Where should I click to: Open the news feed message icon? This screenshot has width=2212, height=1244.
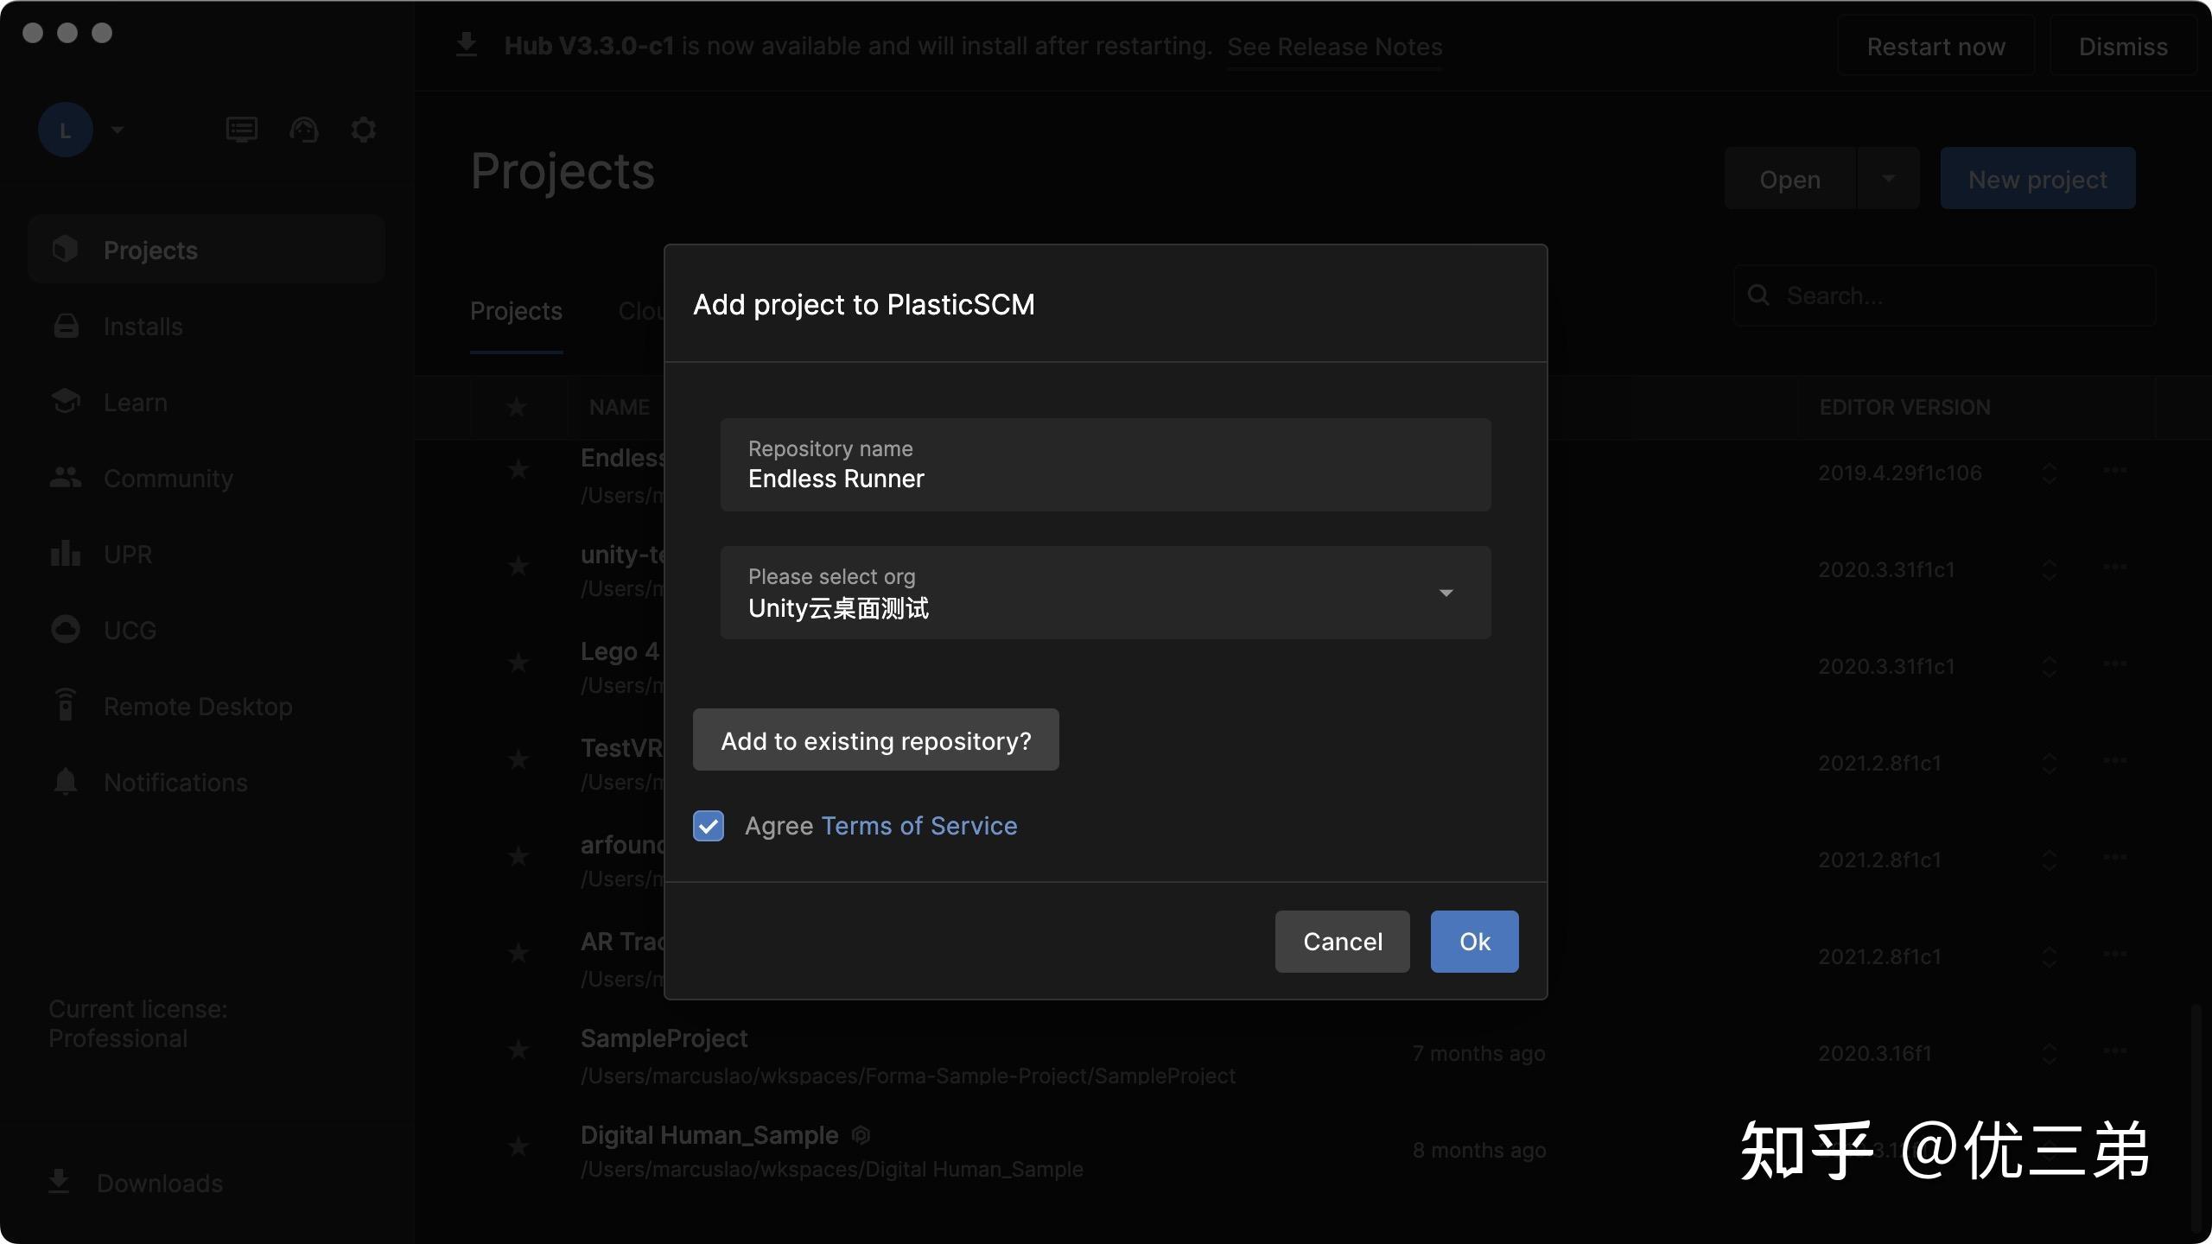click(241, 130)
